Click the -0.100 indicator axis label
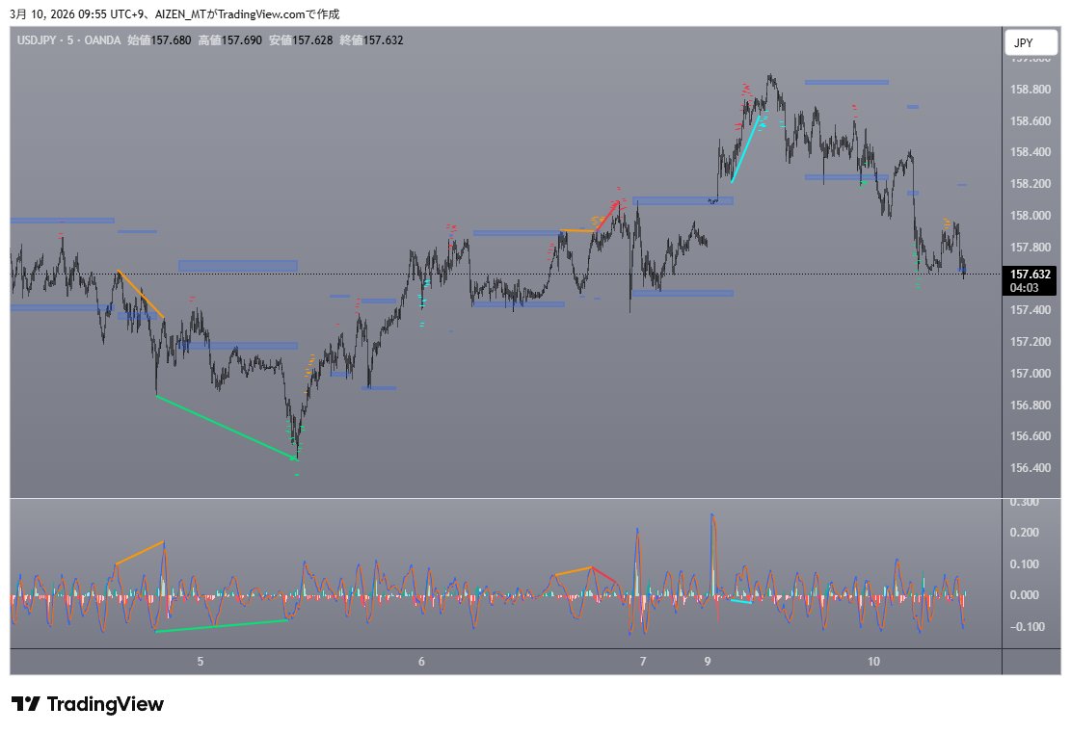Image resolution: width=1071 pixels, height=733 pixels. click(1027, 626)
